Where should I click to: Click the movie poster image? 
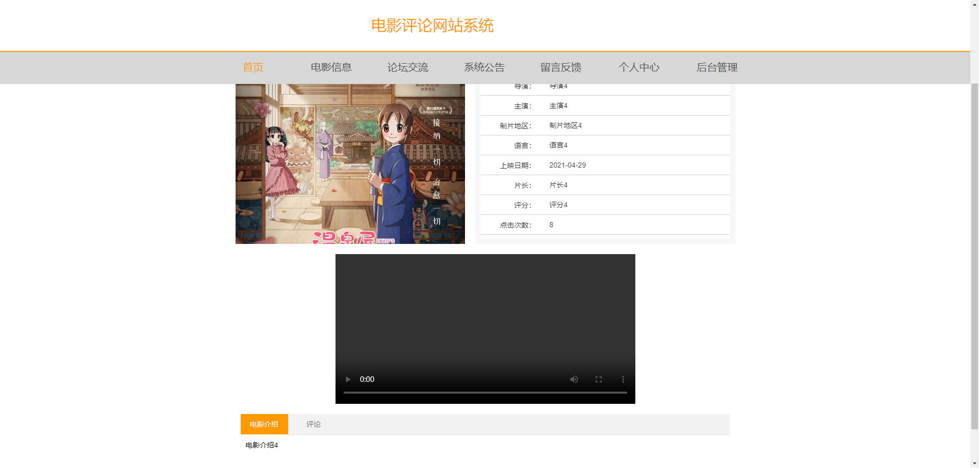click(x=350, y=164)
